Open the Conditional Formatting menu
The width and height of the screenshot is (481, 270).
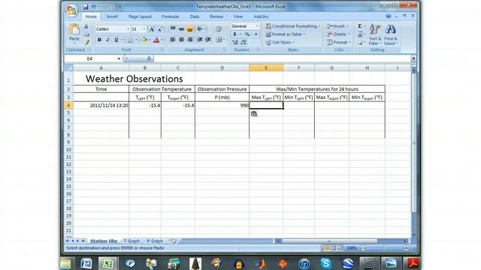[x=293, y=26]
